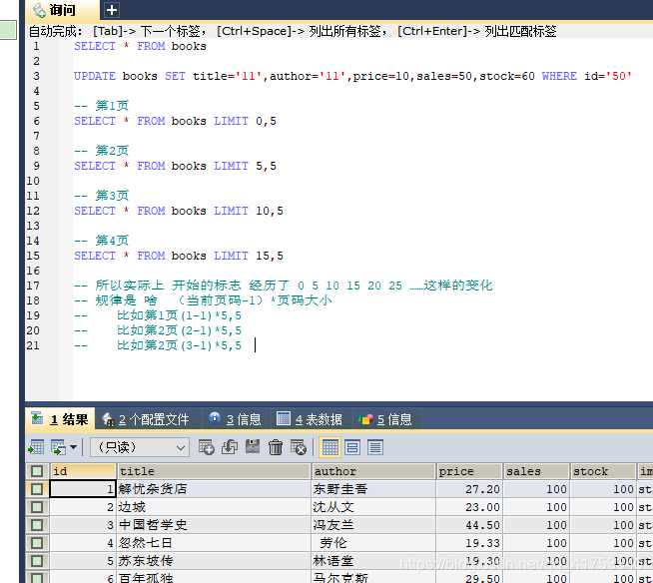Toggle the select-all header checkbox
The image size is (653, 583).
pos(37,471)
